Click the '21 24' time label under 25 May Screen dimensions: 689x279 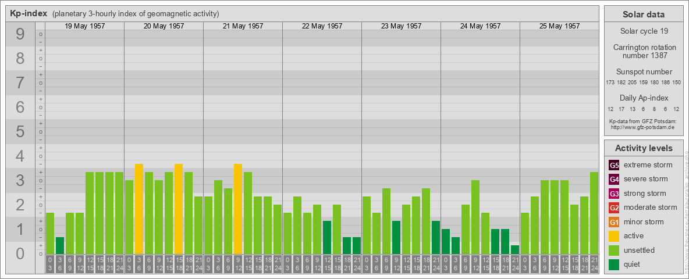tap(594, 264)
